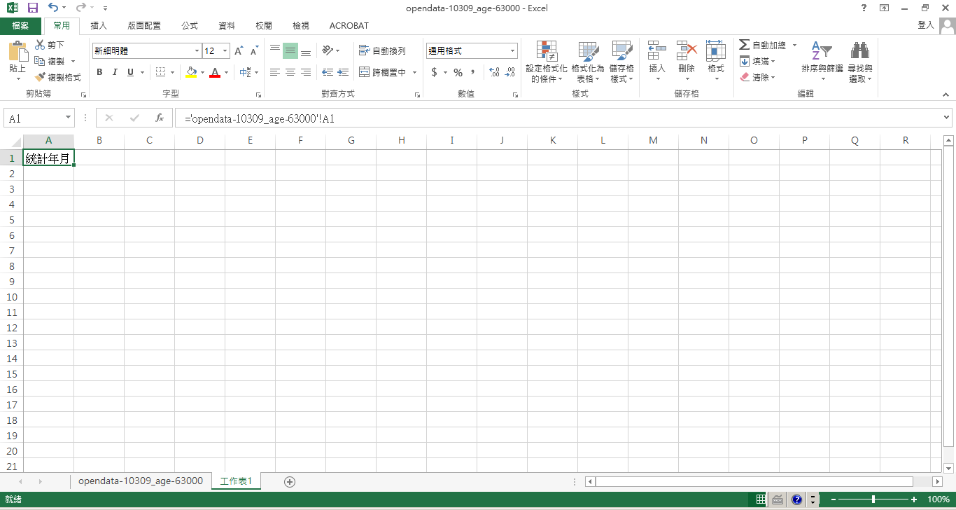The width and height of the screenshot is (956, 510).
Task: Click the Sort & Filter (排序與篩選) icon
Action: click(822, 51)
